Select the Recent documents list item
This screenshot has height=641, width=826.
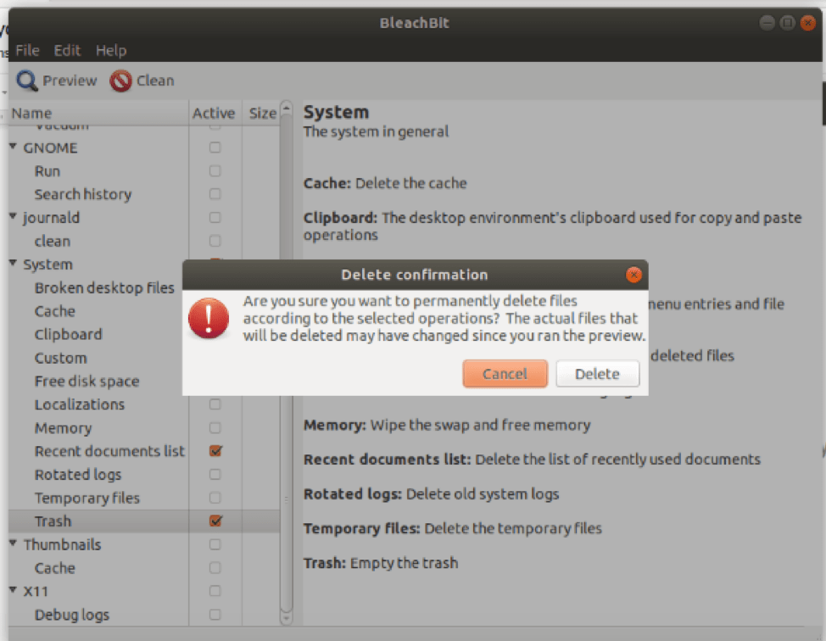click(x=109, y=451)
